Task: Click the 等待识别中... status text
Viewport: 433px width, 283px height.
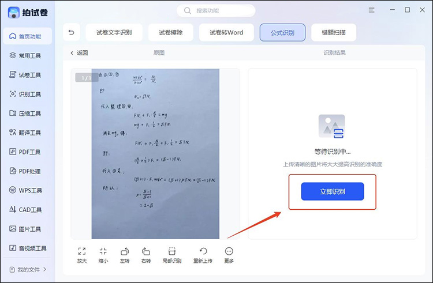Action: coord(333,152)
